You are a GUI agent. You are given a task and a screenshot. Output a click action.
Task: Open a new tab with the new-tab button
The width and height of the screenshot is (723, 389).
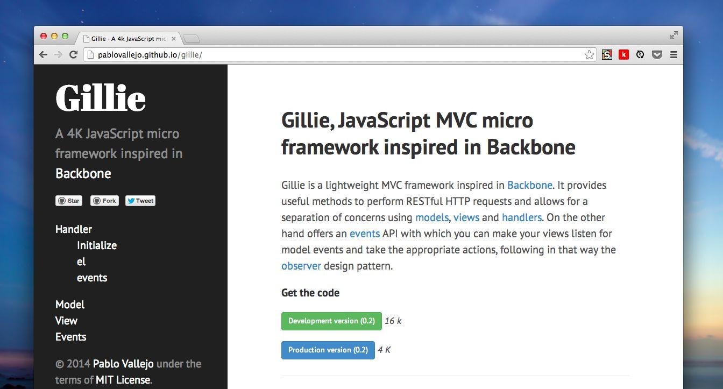click(x=192, y=39)
